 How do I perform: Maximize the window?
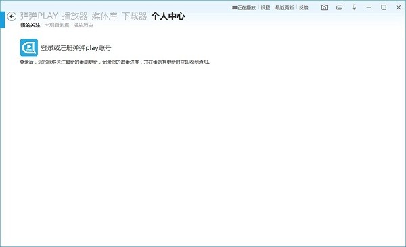coord(384,7)
